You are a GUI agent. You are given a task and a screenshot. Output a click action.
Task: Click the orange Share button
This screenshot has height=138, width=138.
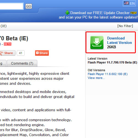point(42,53)
